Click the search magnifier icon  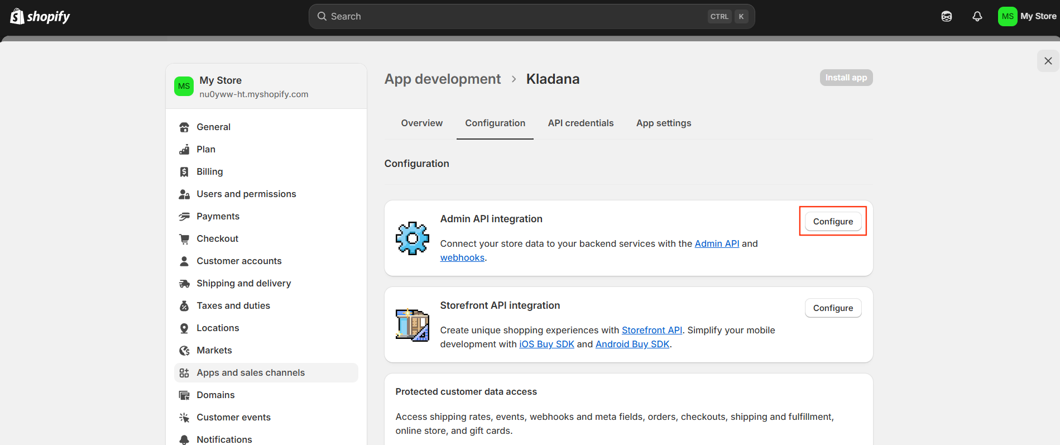(x=322, y=17)
